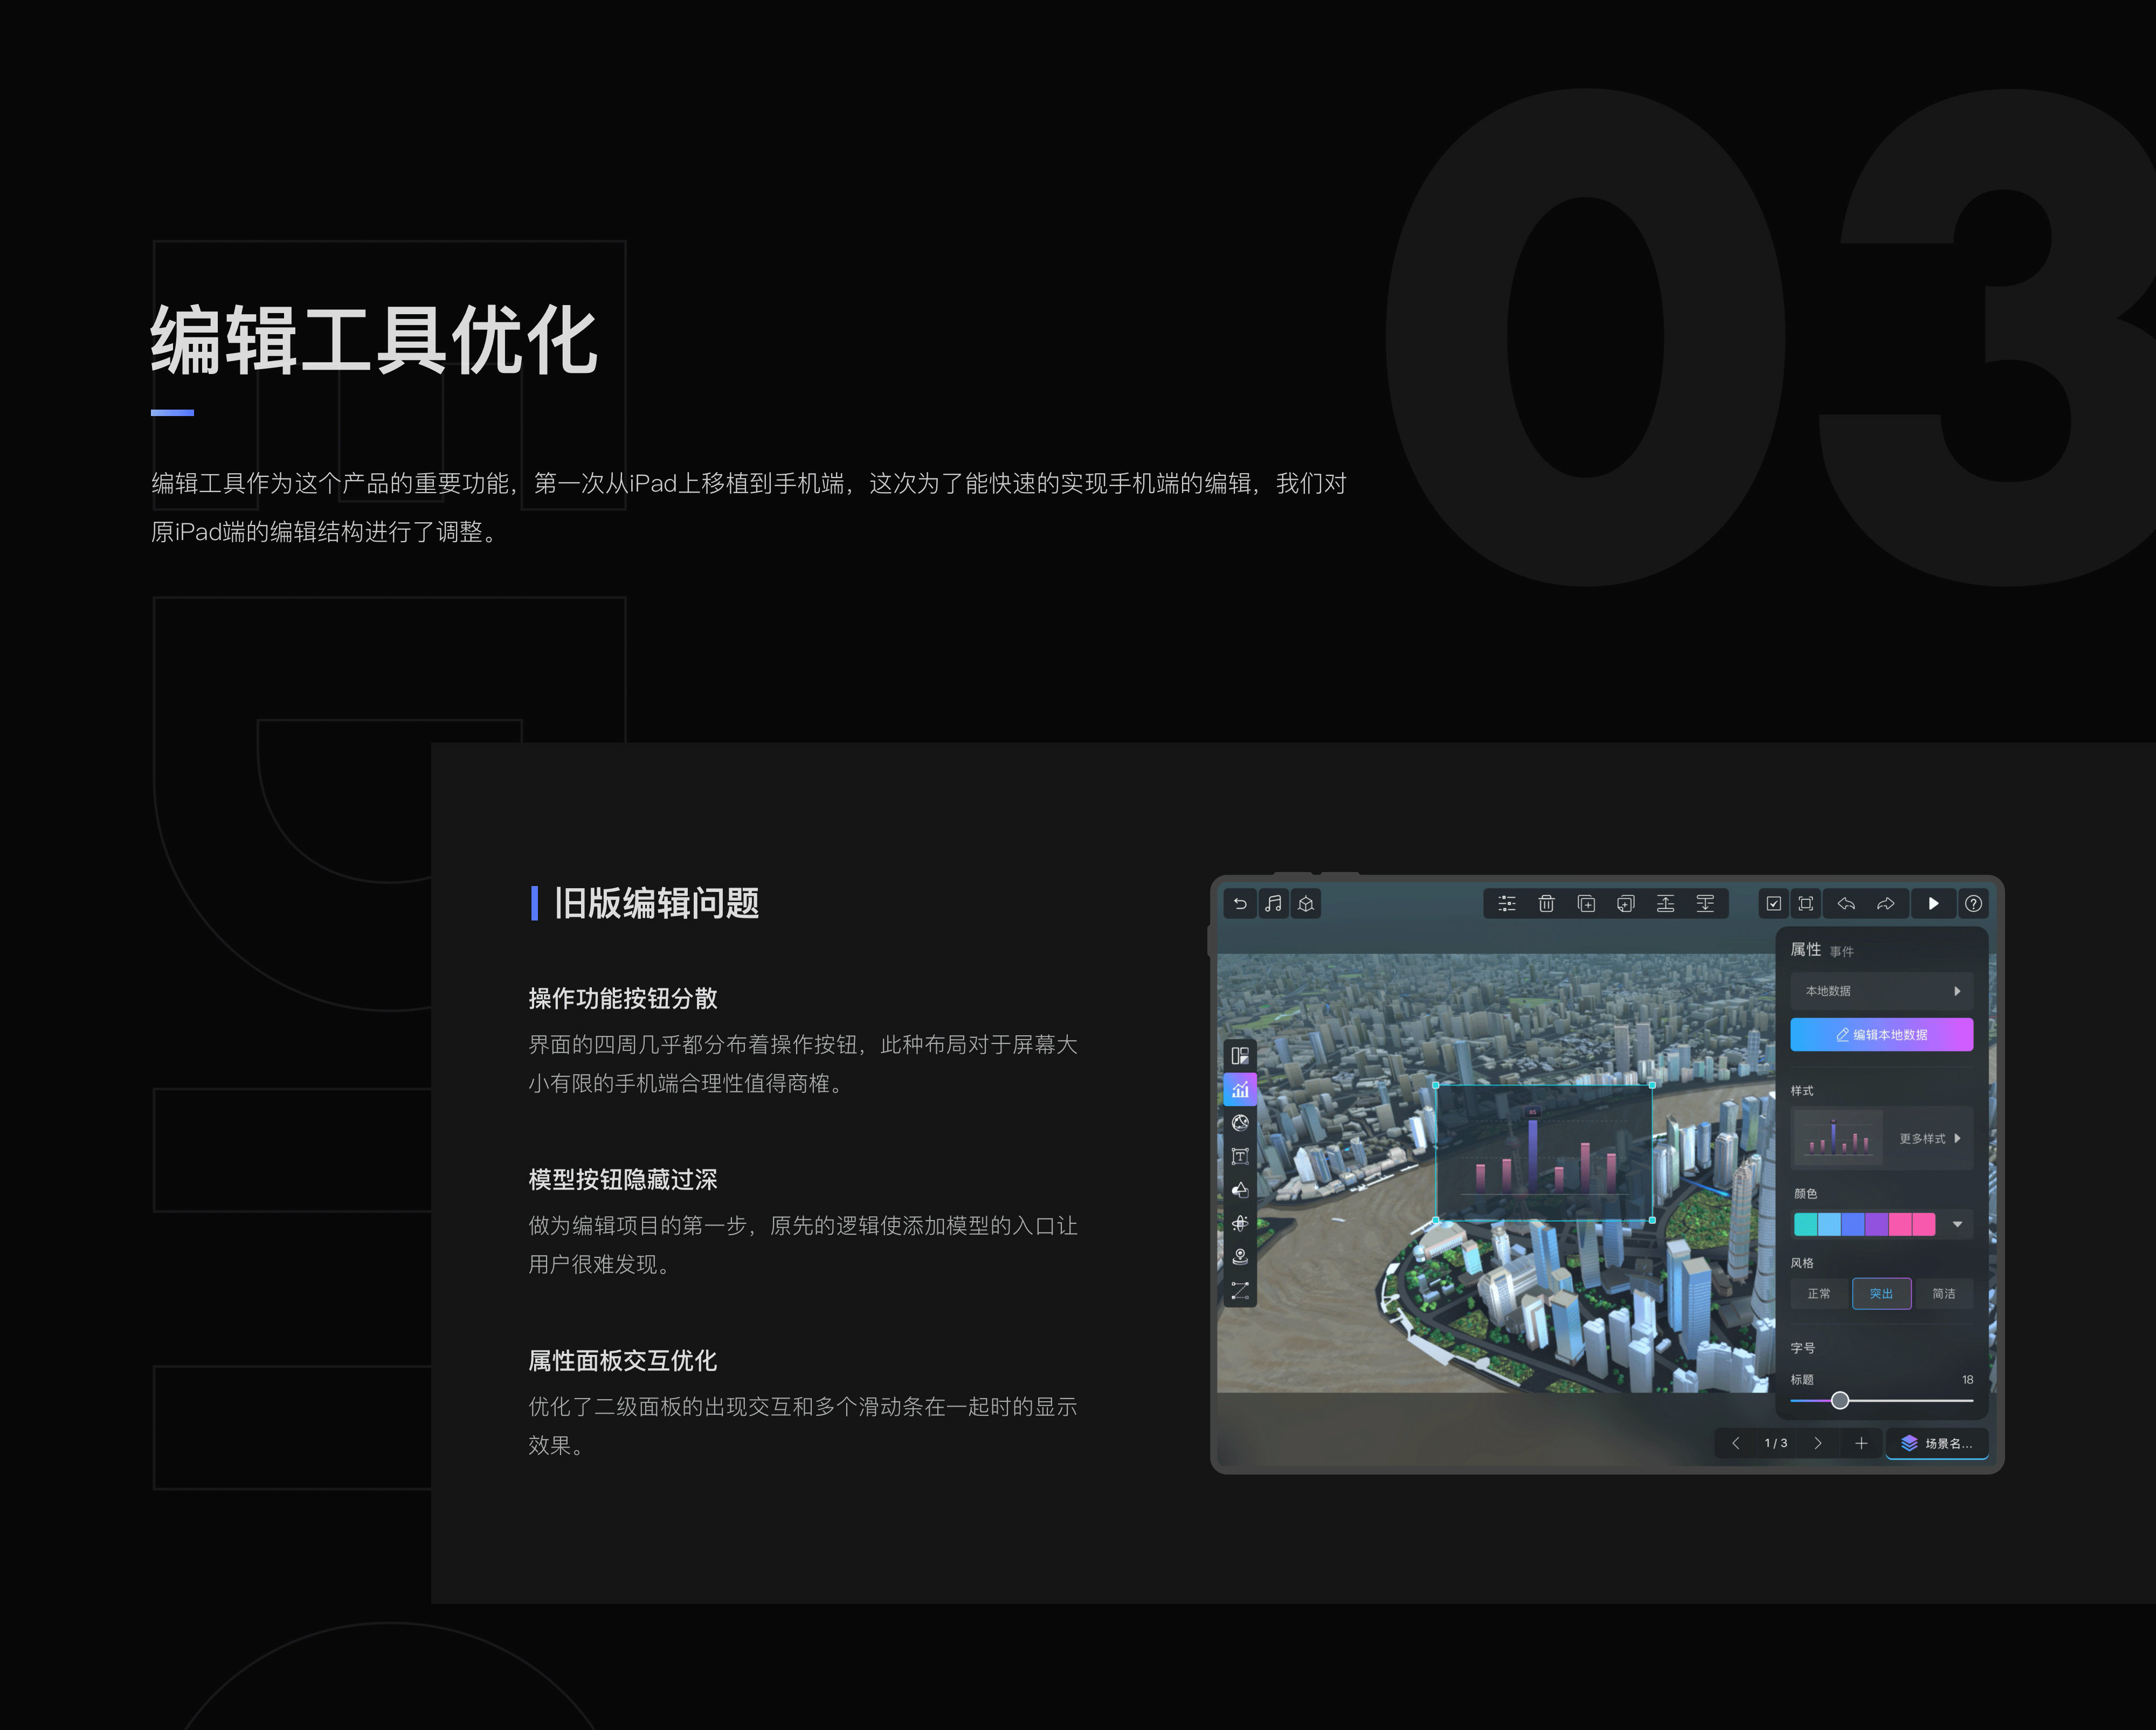The image size is (2156, 1730).
Task: Play the scene preview
Action: click(x=1933, y=904)
